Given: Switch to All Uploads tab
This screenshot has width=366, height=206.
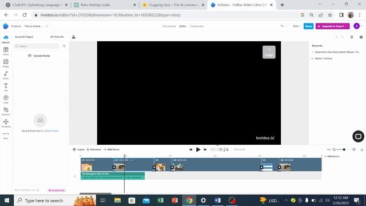Looking at the screenshot, I should point(57,37).
